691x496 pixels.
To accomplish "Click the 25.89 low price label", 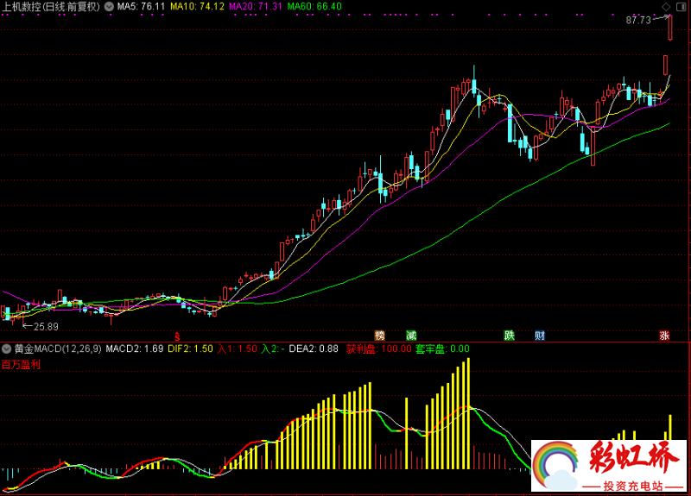I will (x=46, y=327).
